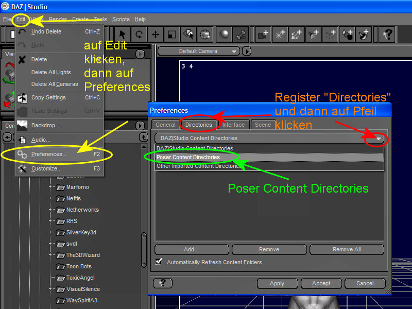412x309 pixels.
Task: Switch to the Scene tab
Action: (x=263, y=125)
